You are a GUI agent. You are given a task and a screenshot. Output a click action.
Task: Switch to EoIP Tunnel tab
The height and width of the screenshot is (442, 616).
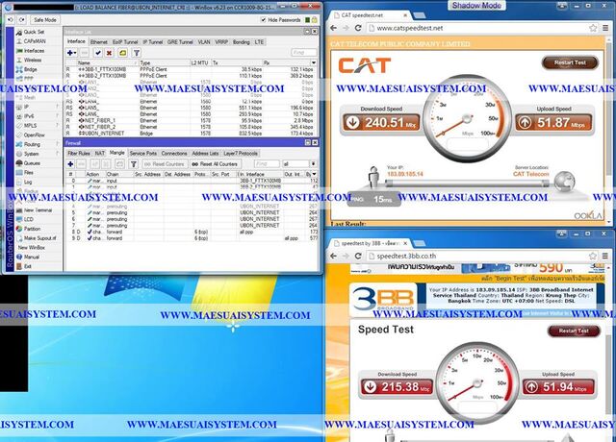point(125,42)
